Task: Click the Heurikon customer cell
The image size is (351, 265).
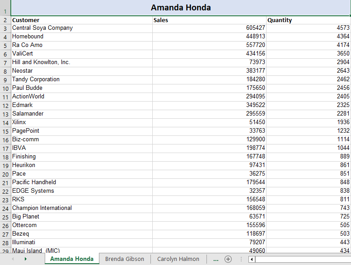Action: tap(82, 166)
